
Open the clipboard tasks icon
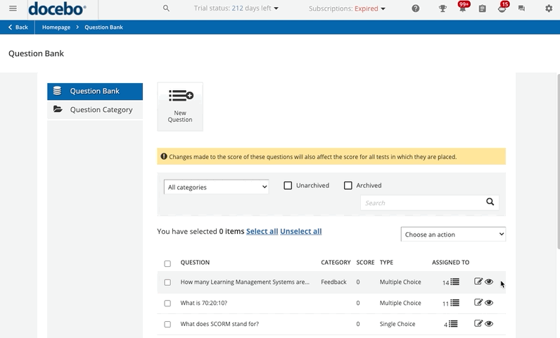coord(482,8)
